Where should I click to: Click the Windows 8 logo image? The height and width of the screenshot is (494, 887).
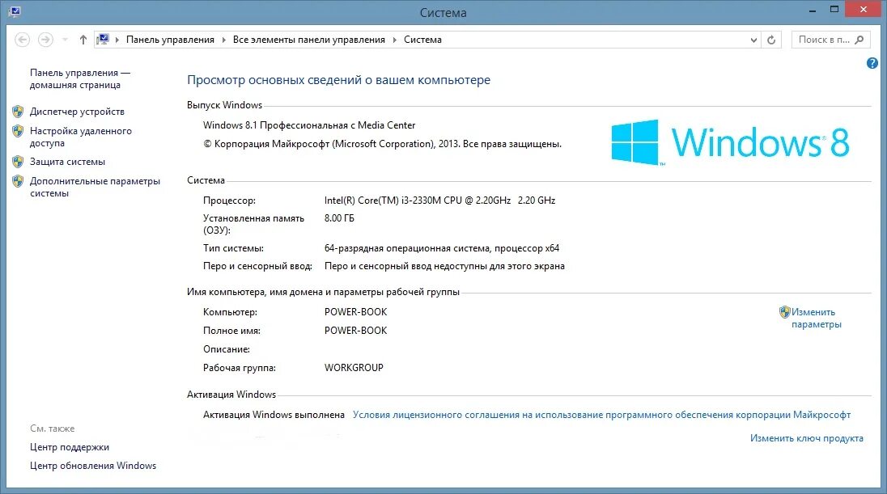730,141
